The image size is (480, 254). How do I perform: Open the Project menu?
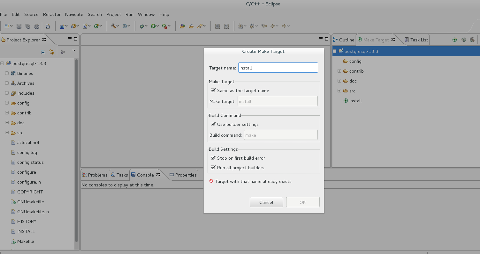coord(113,14)
